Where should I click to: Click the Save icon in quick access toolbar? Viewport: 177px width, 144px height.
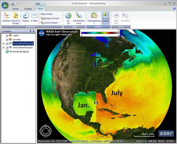13,4
